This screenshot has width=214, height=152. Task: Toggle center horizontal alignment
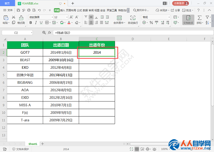(x=91, y=22)
